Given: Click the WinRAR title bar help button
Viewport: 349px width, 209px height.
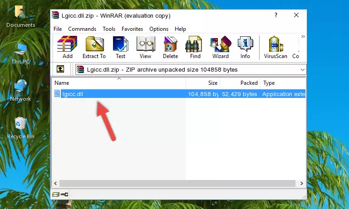Looking at the screenshot, I should point(276,15).
